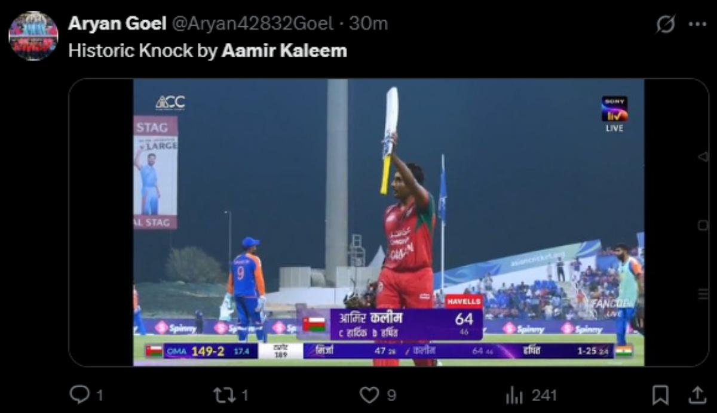
Task: Like the post with the heart icon
Action: pyautogui.click(x=370, y=394)
